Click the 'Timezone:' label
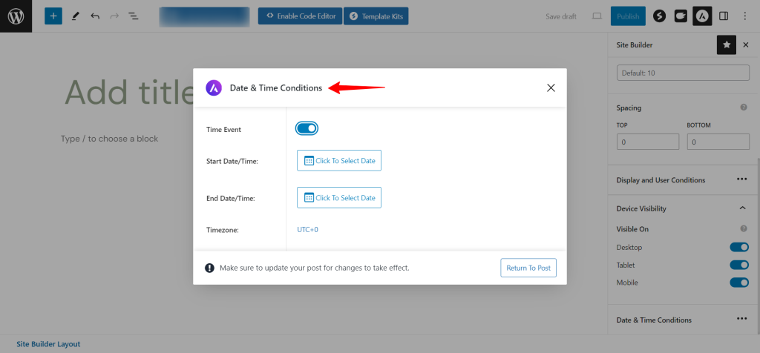Screen dimensions: 760x353 [x=223, y=231]
